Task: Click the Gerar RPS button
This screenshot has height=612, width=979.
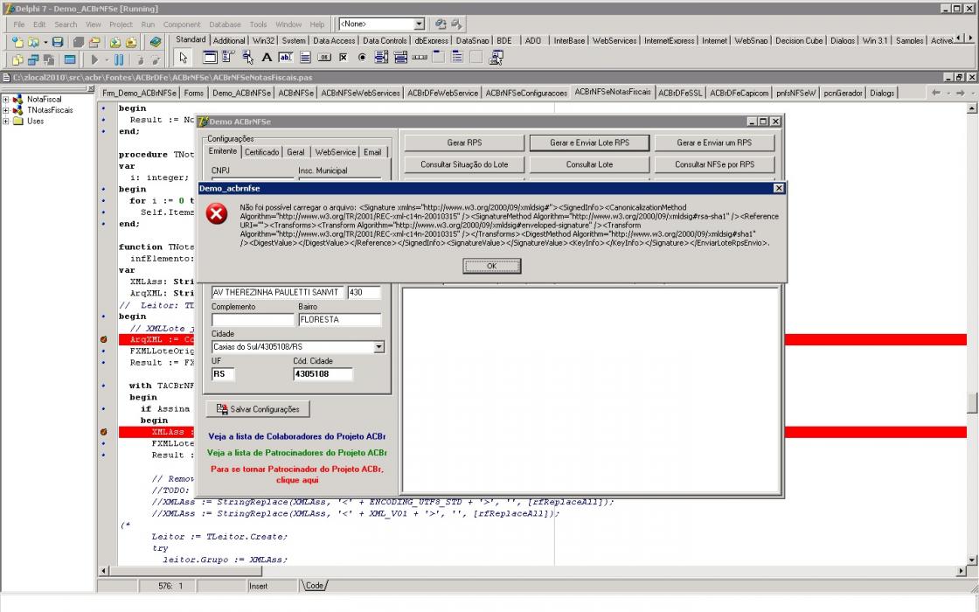Action: tap(464, 143)
